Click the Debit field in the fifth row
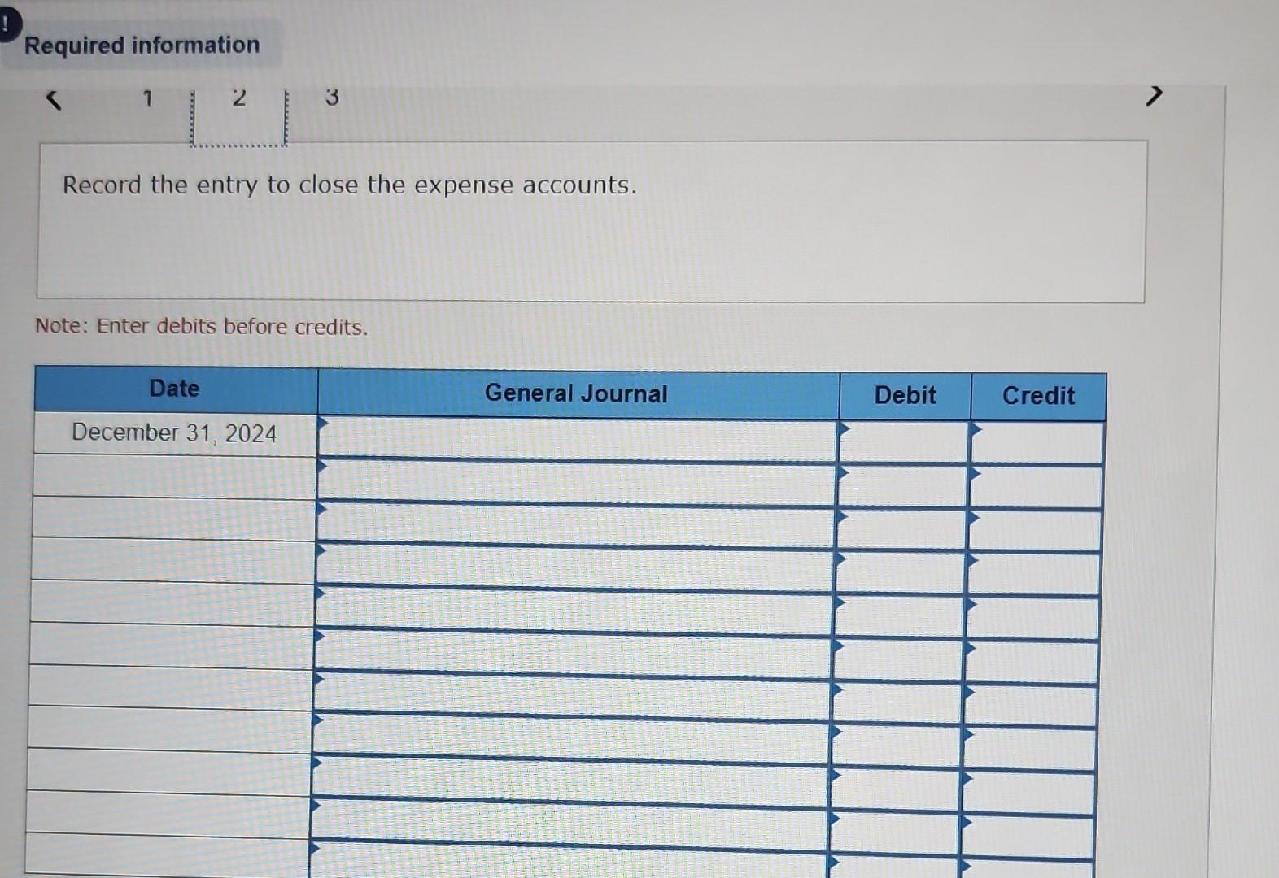1279x878 pixels. (900, 617)
